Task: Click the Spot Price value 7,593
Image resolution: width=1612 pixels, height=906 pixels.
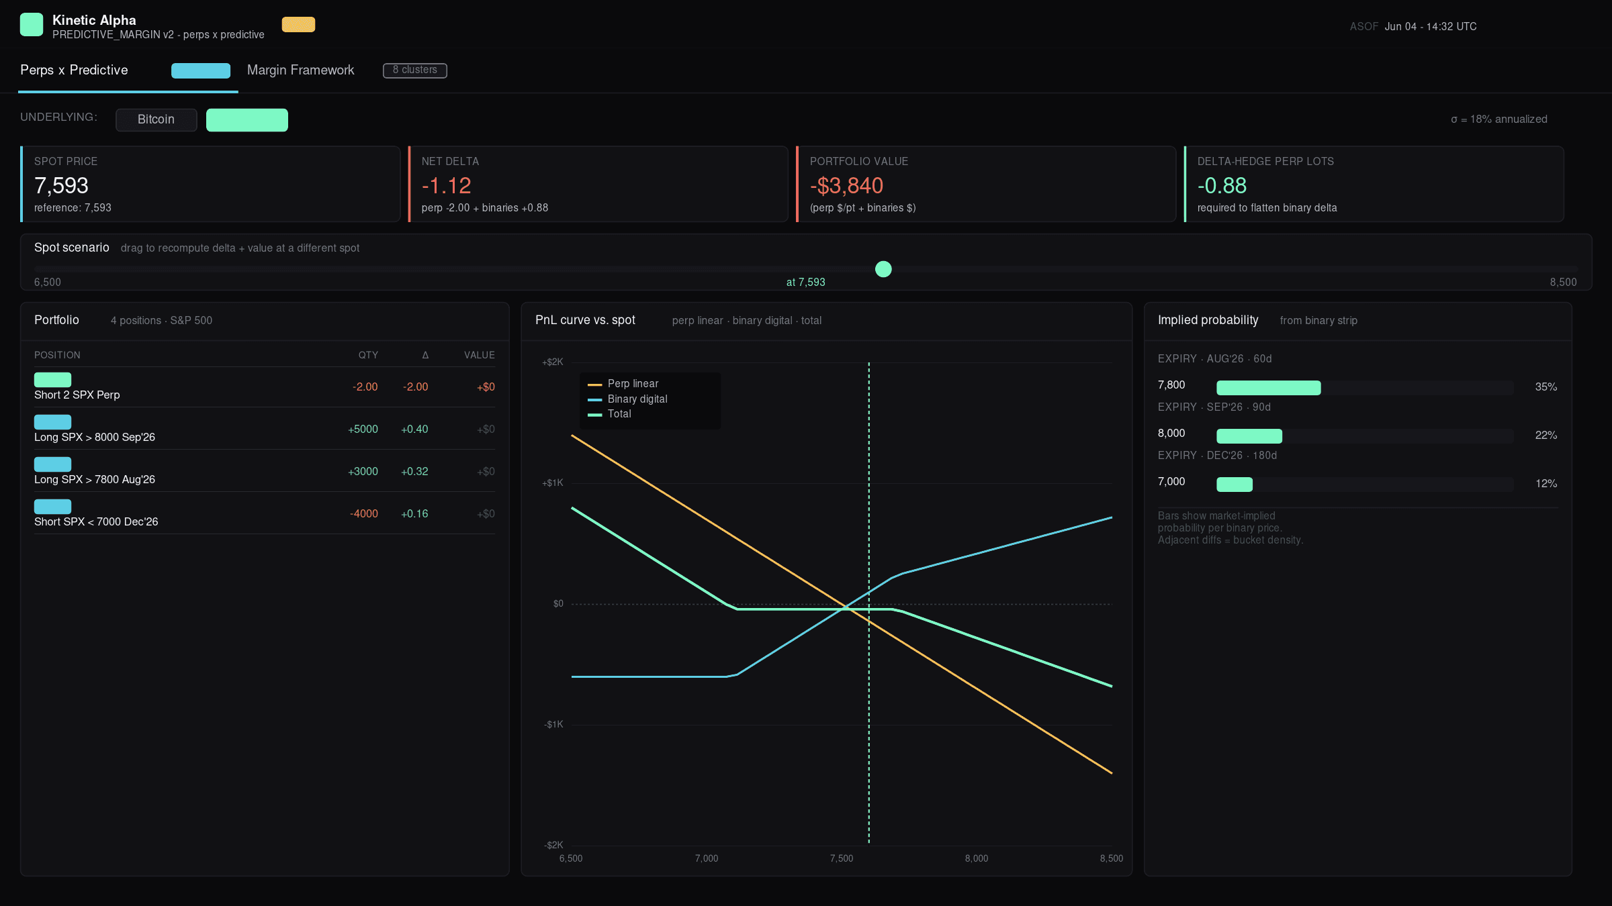Action: (x=61, y=186)
